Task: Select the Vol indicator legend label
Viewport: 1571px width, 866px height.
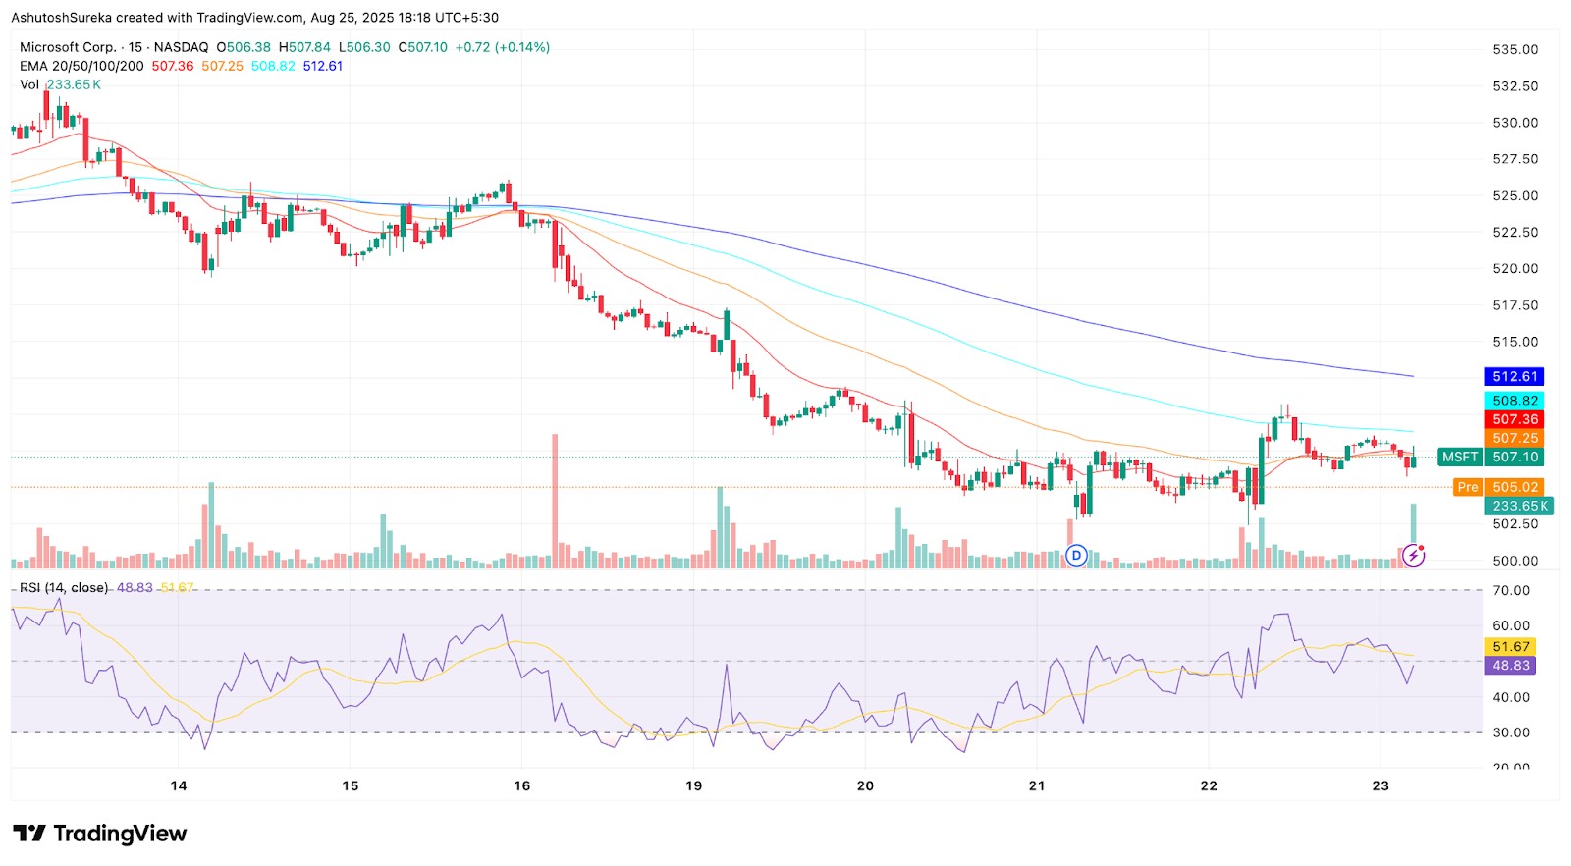Action: tap(29, 84)
